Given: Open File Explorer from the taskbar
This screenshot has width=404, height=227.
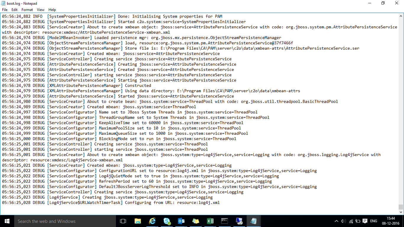Looking at the screenshot, I should 138,221.
